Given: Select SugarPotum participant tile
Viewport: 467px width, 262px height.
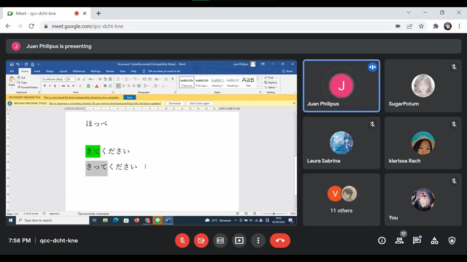Looking at the screenshot, I should pos(423,86).
